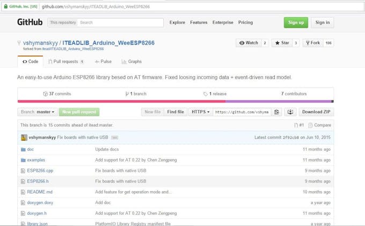The image size is (365, 226).
Task: Open the vshymanskyy owner link
Action: click(x=40, y=43)
